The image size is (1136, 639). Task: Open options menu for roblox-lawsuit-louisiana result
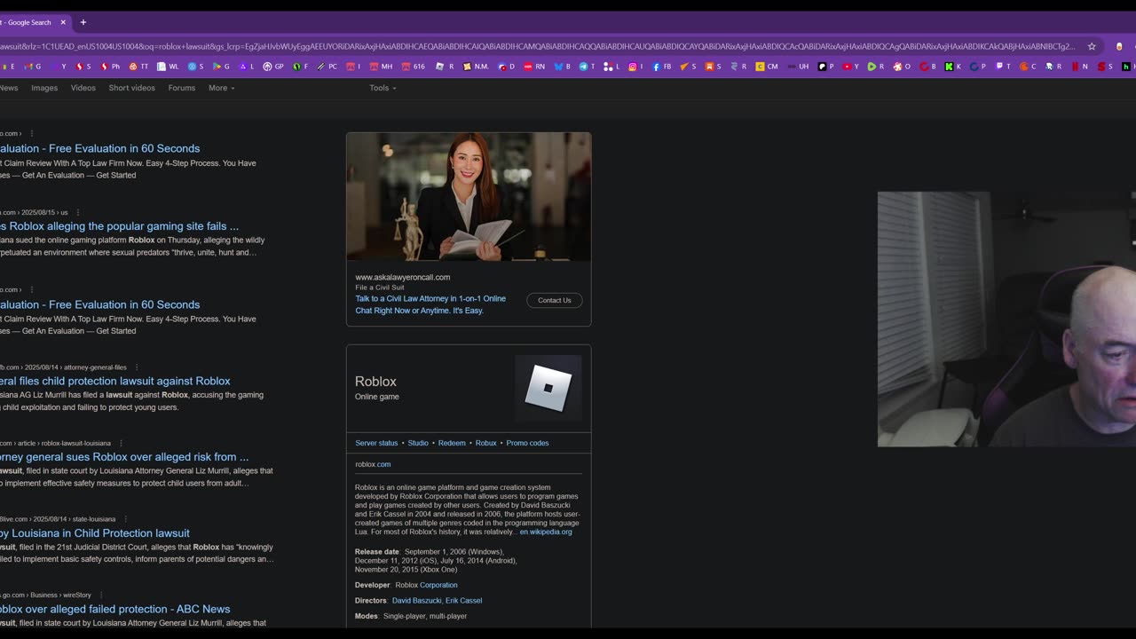point(121,443)
